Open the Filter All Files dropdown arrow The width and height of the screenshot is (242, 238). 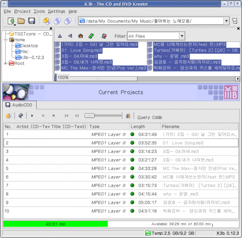pos(182,36)
